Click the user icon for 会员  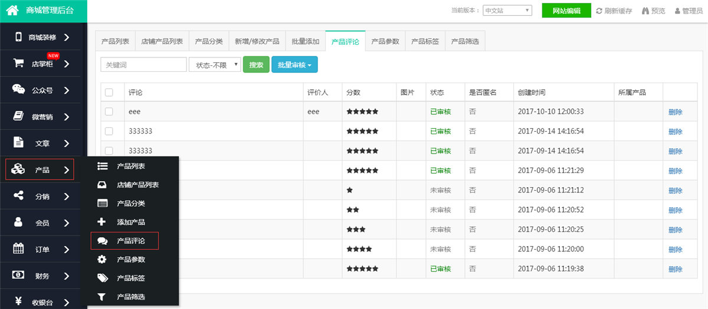[x=18, y=222]
